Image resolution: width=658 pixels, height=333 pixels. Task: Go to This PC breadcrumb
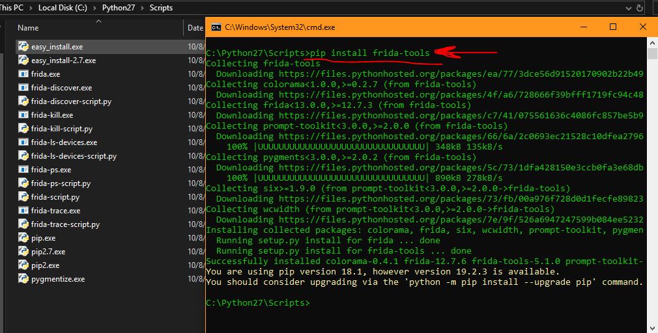point(12,8)
